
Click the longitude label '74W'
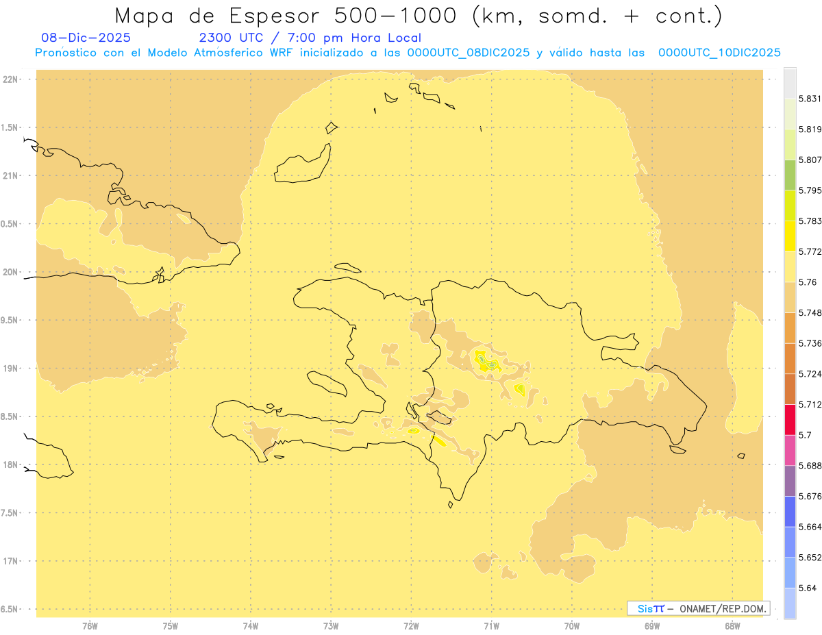coord(251,626)
